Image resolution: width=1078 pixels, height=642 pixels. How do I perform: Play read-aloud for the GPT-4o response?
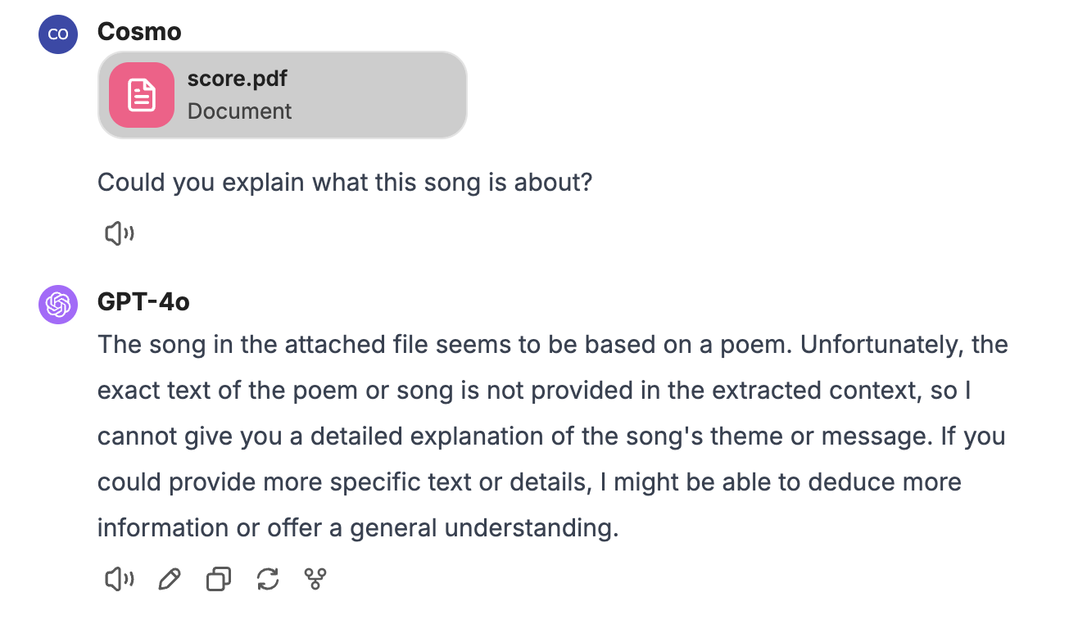coord(119,580)
